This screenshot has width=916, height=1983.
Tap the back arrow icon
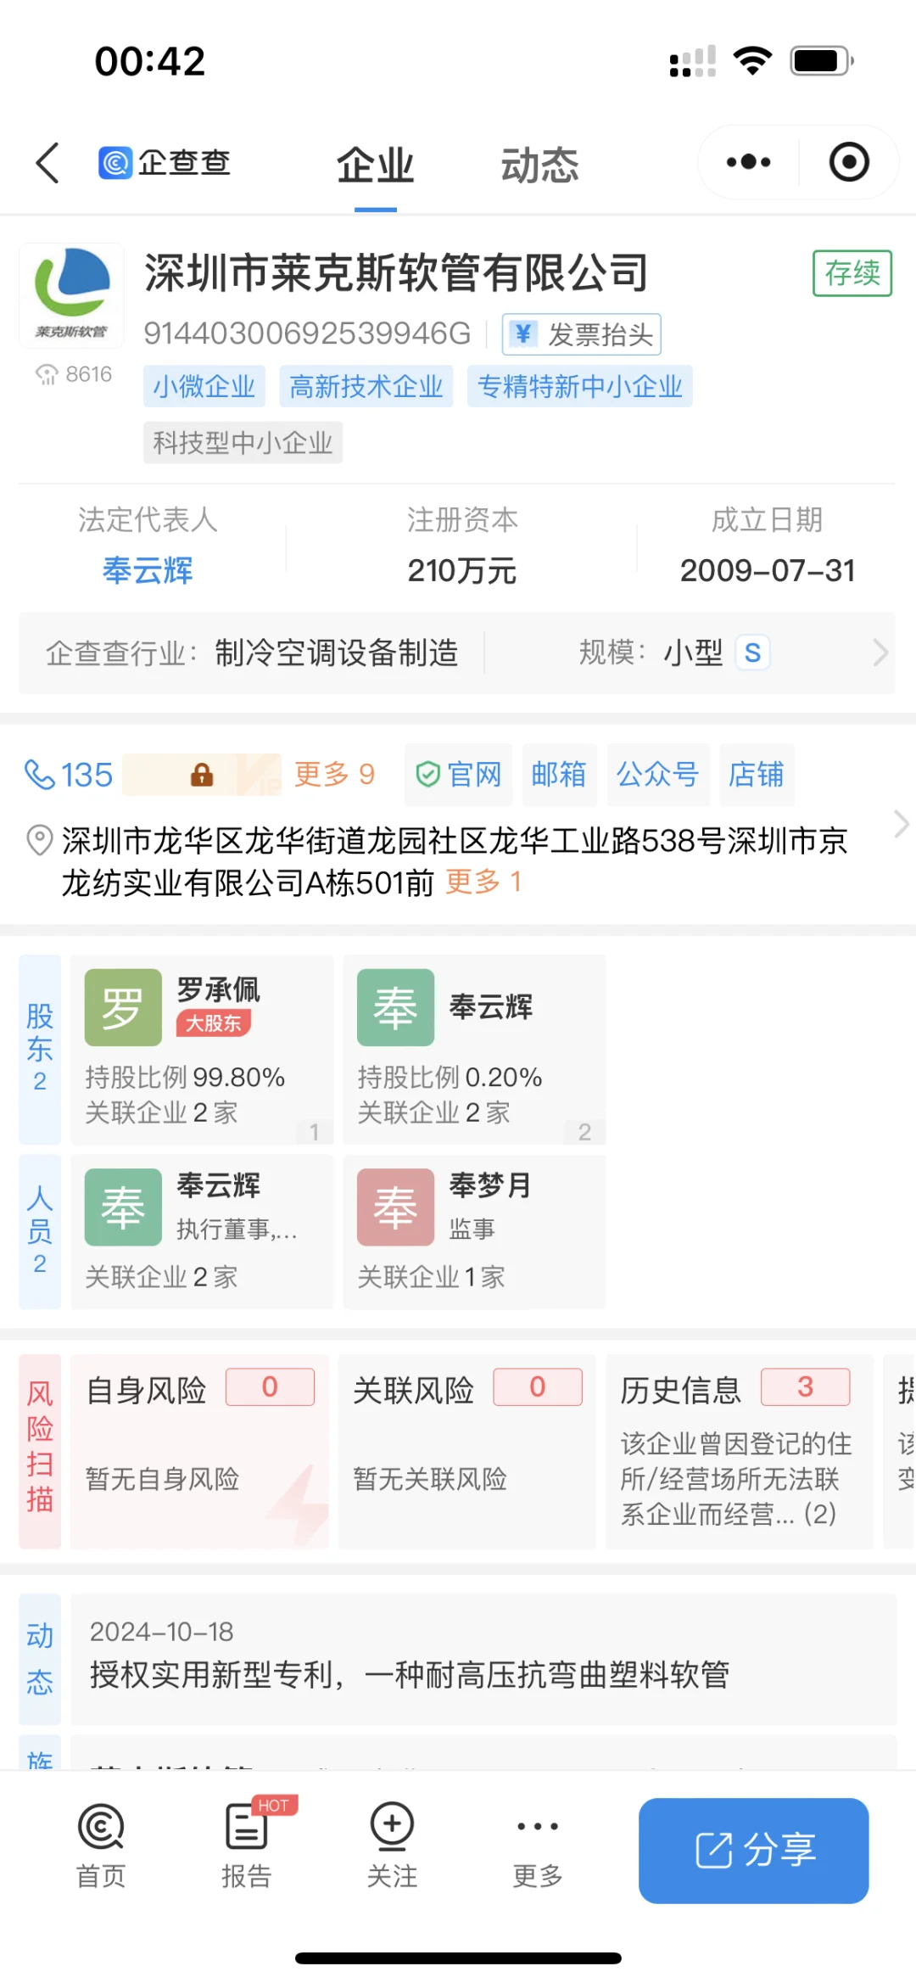click(47, 162)
